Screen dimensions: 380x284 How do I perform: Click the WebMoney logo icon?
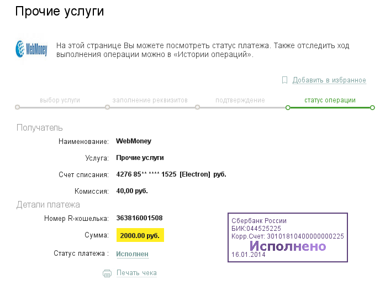click(x=31, y=49)
